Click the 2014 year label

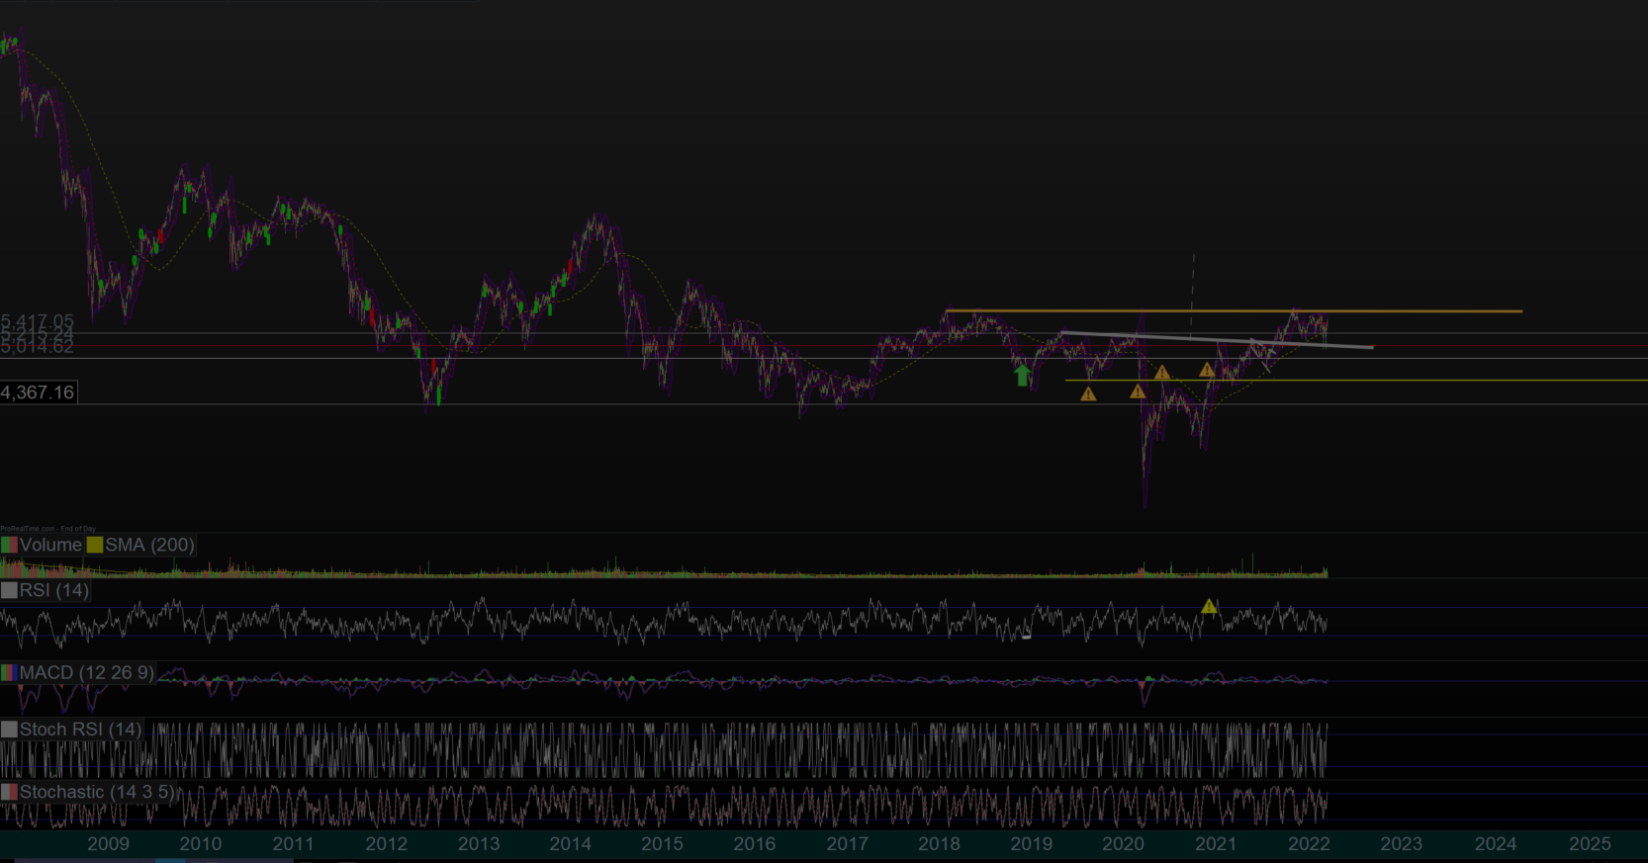[x=570, y=844]
